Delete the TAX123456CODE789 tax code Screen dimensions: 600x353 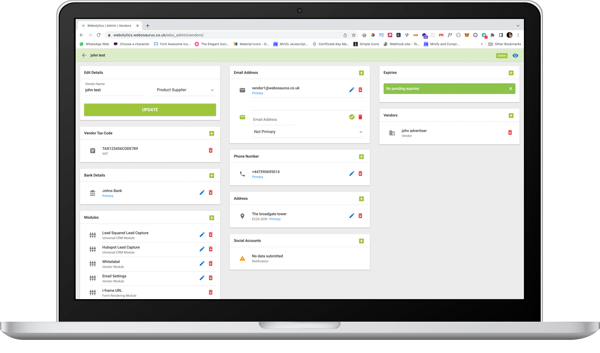point(210,150)
